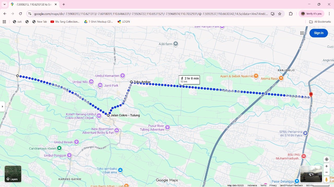Select the Google Maps directions tab
The height and width of the screenshot is (187, 334).
tap(34, 4)
